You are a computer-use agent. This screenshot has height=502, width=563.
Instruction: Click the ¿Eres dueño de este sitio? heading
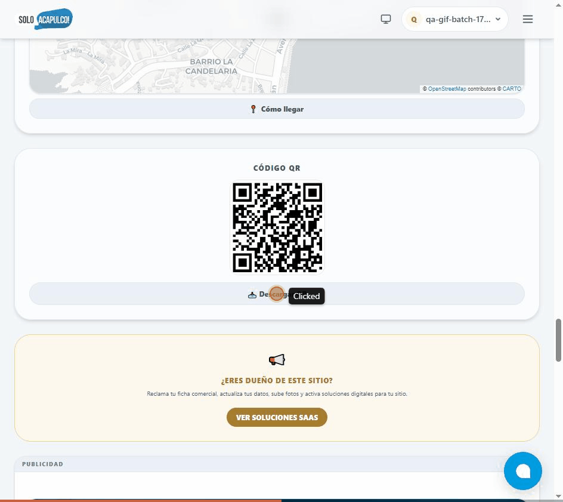277,381
